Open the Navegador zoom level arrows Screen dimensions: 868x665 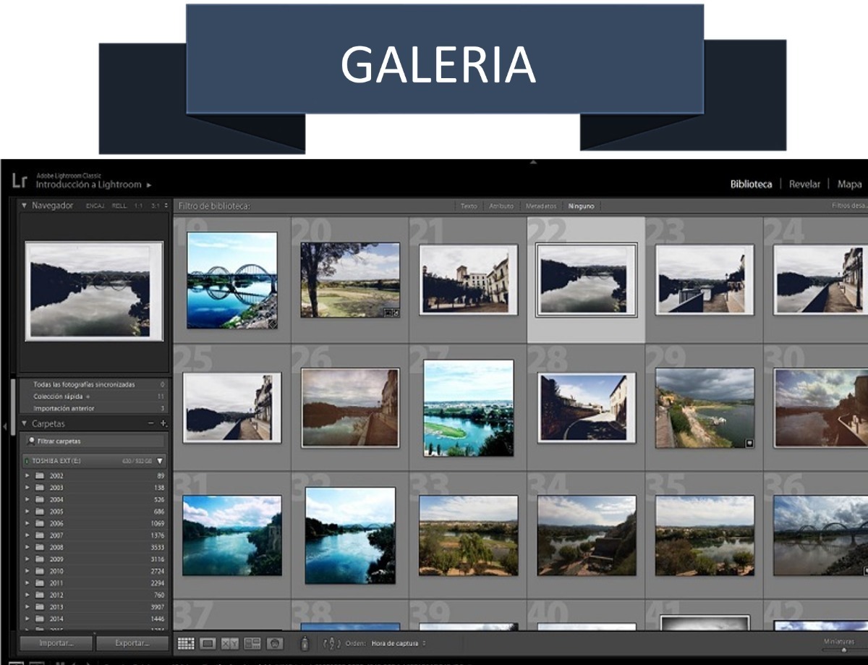pyautogui.click(x=166, y=206)
